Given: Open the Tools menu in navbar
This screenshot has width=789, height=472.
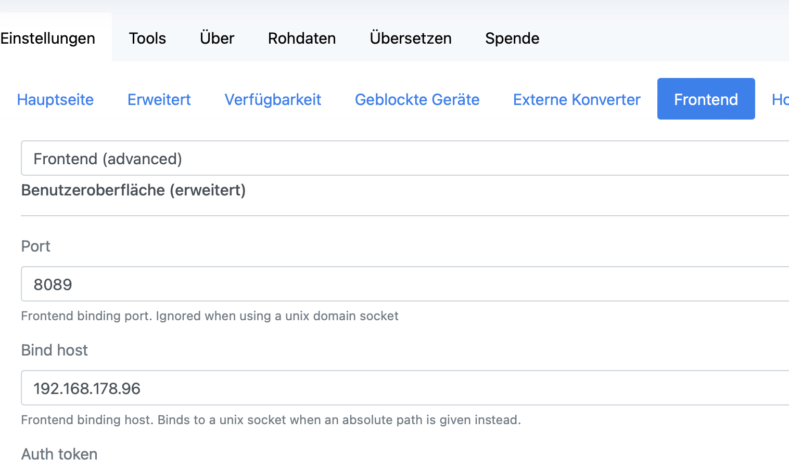Looking at the screenshot, I should 147,38.
